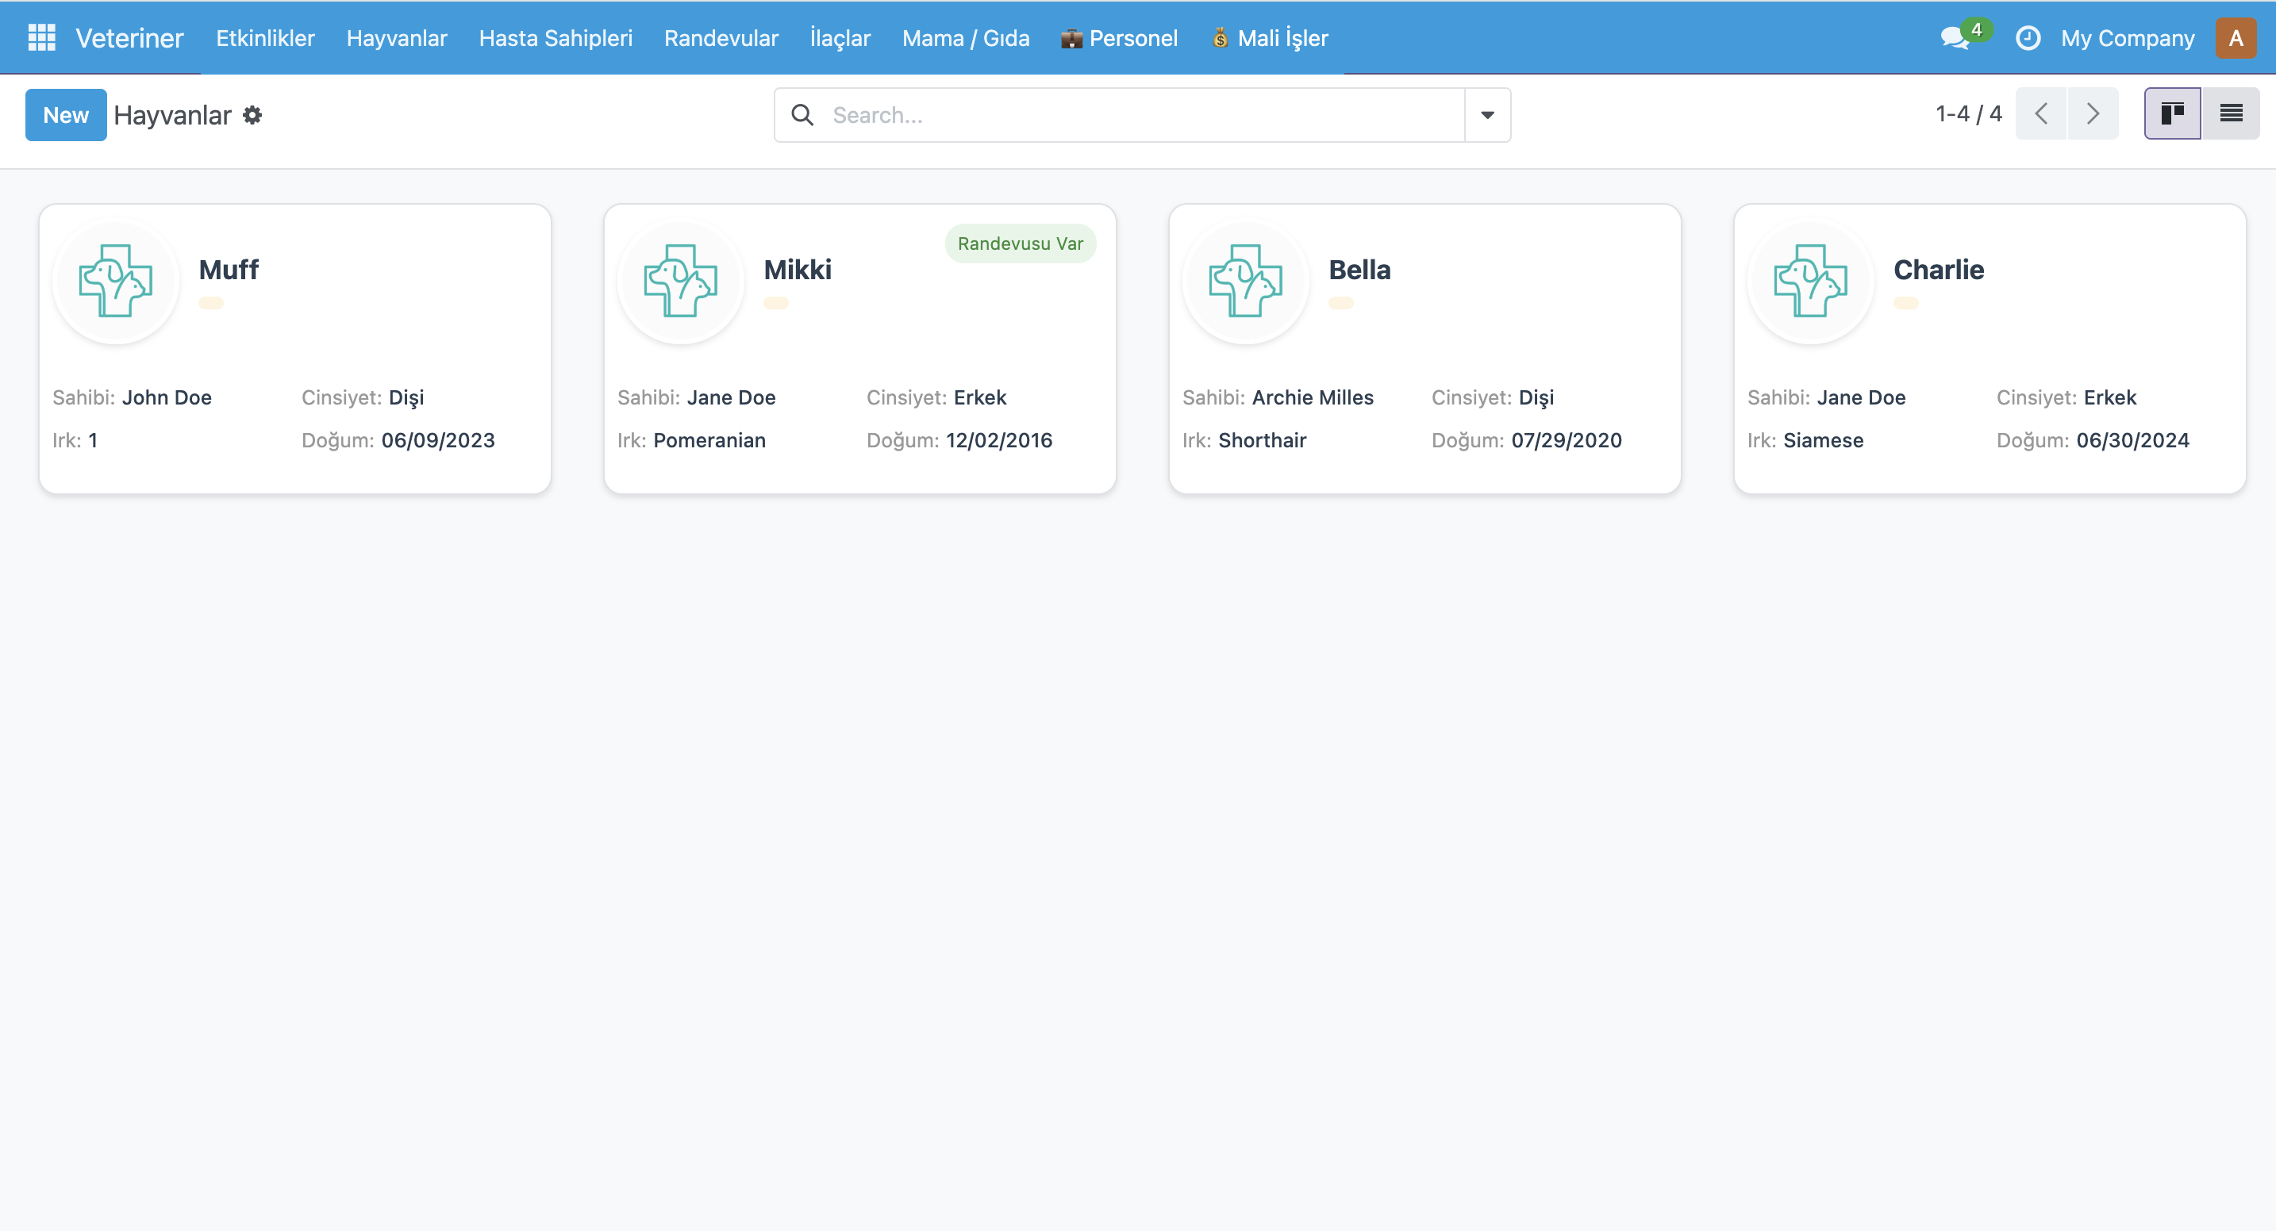The width and height of the screenshot is (2276, 1231).
Task: Click the briefcase icon next to Personel
Action: 1071,38
